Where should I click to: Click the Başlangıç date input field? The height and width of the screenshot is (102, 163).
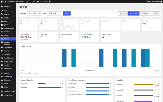[35, 13]
